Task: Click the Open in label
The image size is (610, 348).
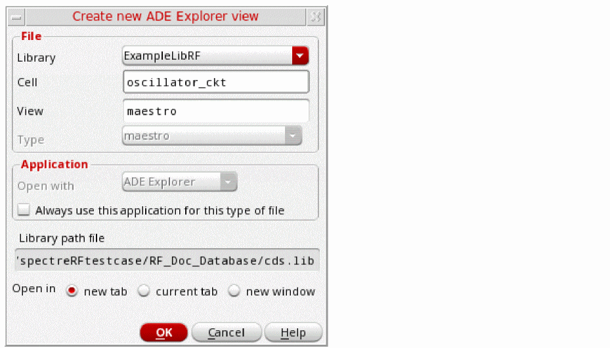Action: tap(34, 289)
